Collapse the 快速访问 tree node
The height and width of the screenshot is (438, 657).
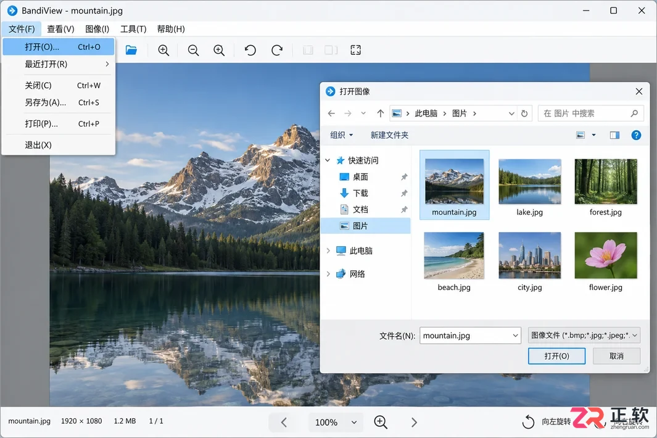(x=328, y=160)
